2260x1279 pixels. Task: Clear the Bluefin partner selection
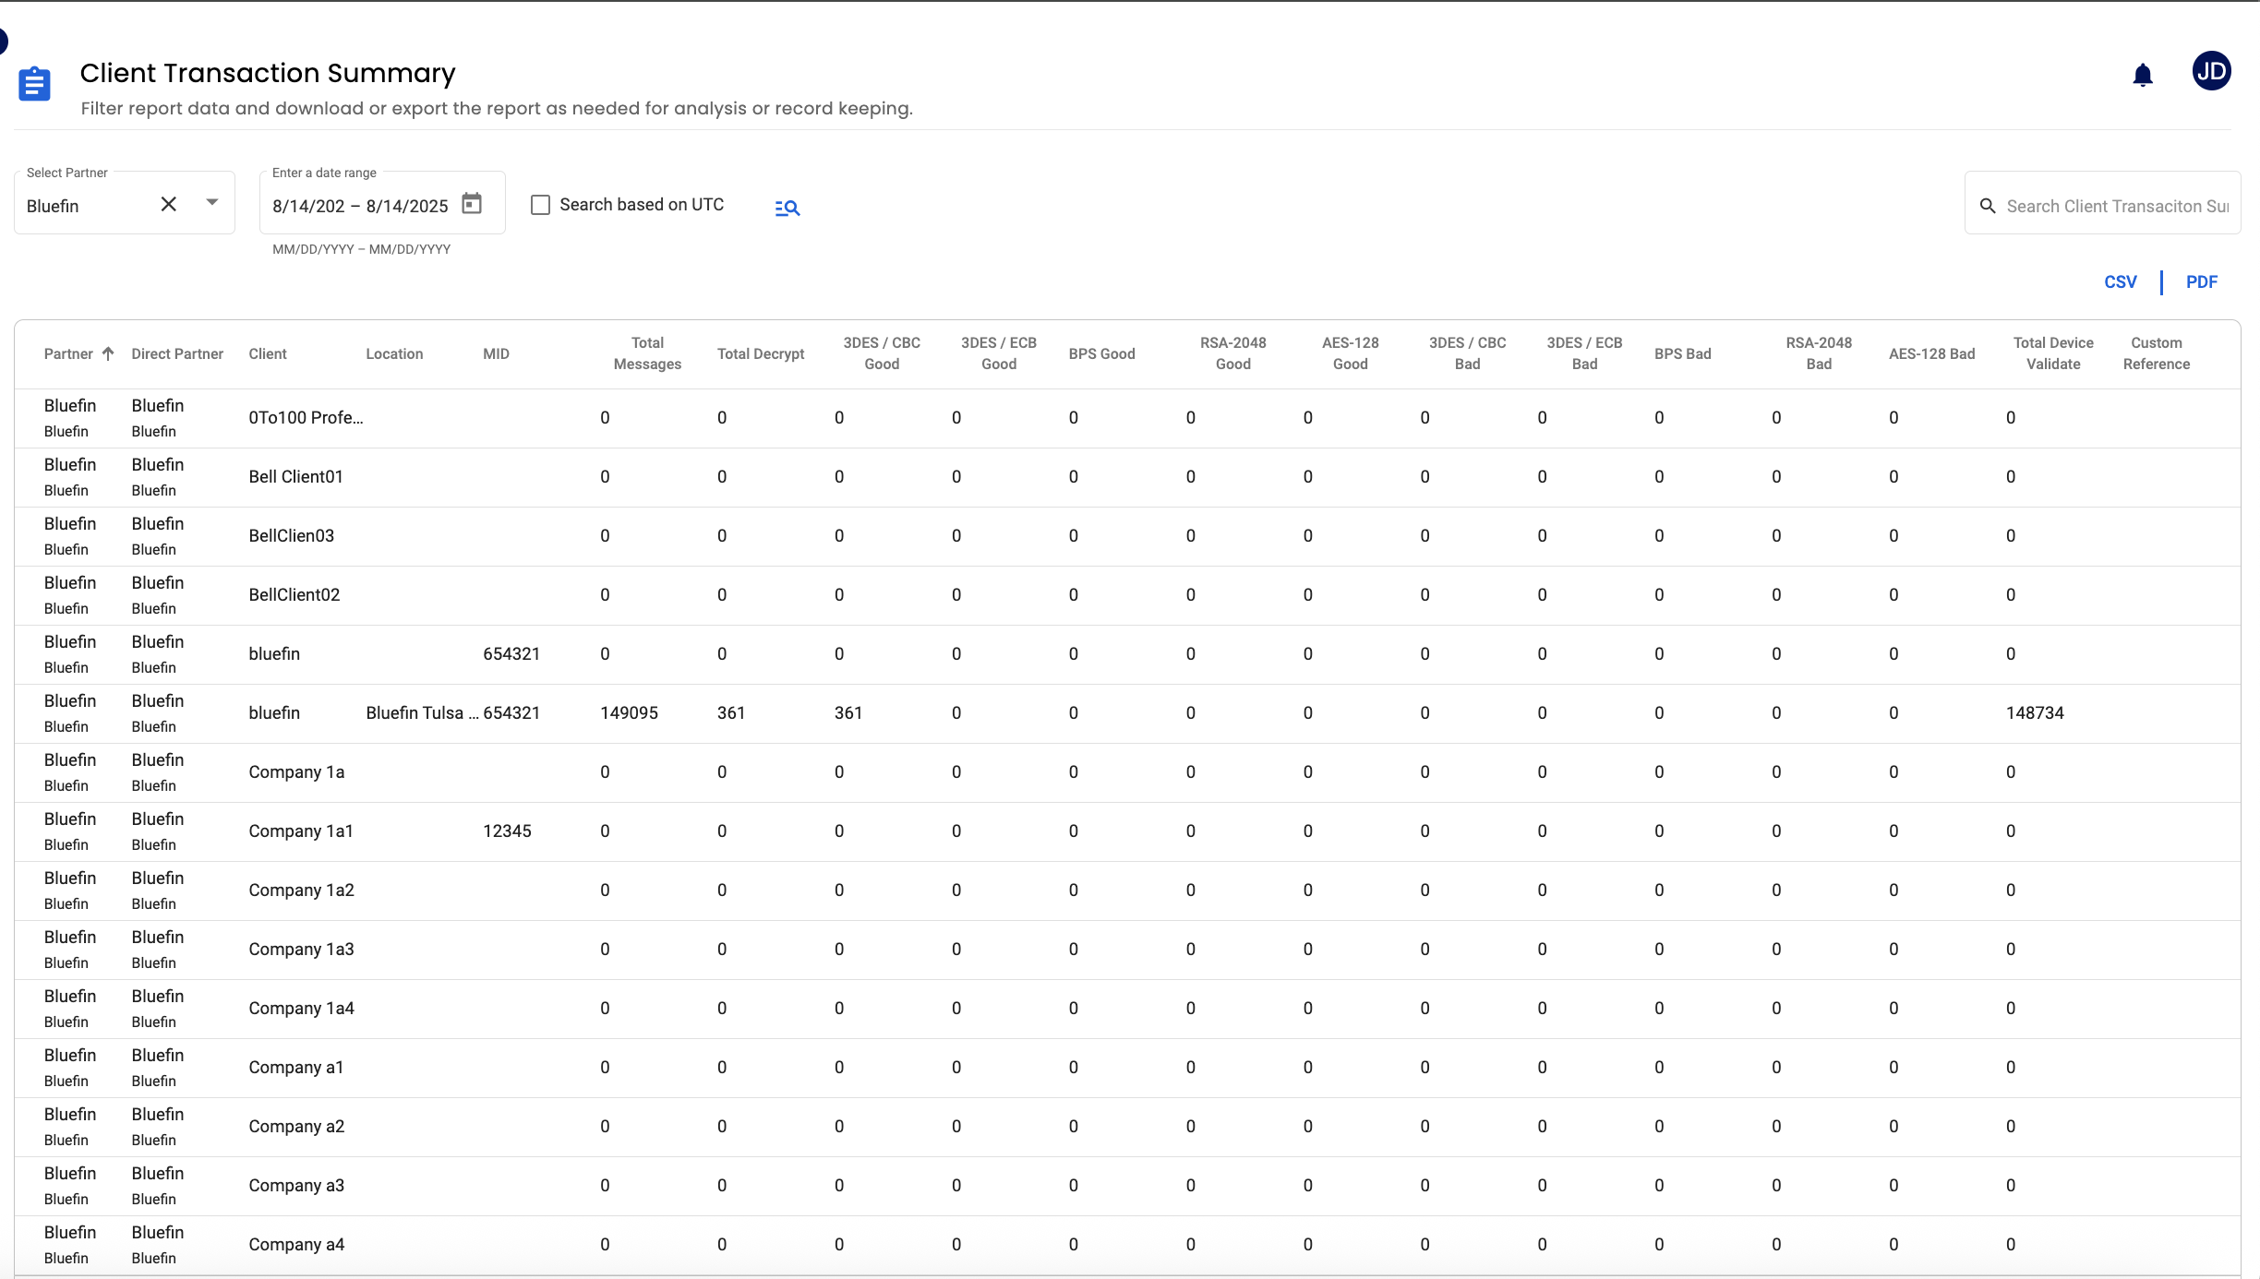(x=168, y=204)
